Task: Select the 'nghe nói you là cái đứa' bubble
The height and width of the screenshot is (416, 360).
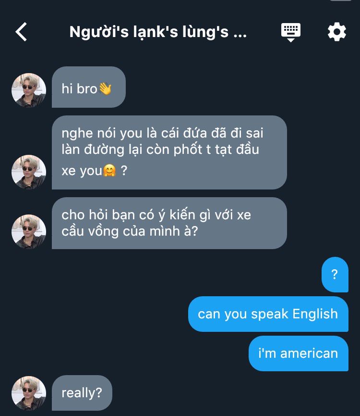Action: (x=169, y=152)
